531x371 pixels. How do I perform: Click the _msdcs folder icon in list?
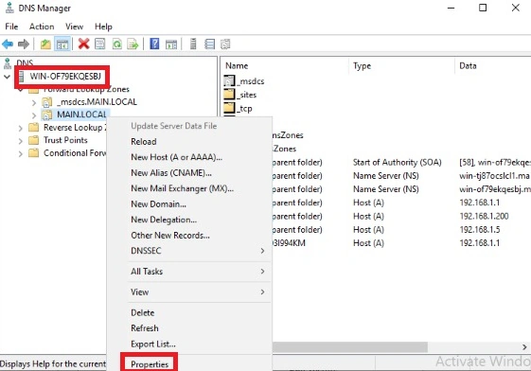[x=229, y=80]
